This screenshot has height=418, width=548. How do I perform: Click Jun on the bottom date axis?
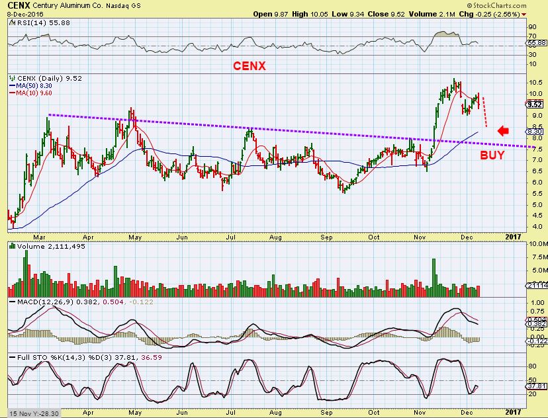pyautogui.click(x=182, y=413)
